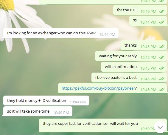Select "they hold money + ID verification" bubble
This screenshot has width=168, height=135.
click(46, 101)
